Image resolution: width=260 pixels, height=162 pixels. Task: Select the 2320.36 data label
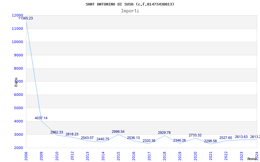(x=149, y=141)
